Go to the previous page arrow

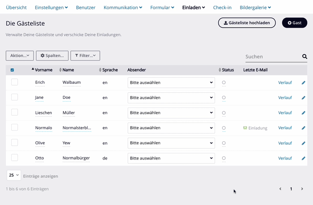pos(280,189)
